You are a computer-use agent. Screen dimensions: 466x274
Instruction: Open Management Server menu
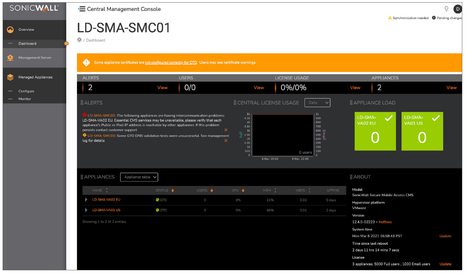pyautogui.click(x=35, y=58)
